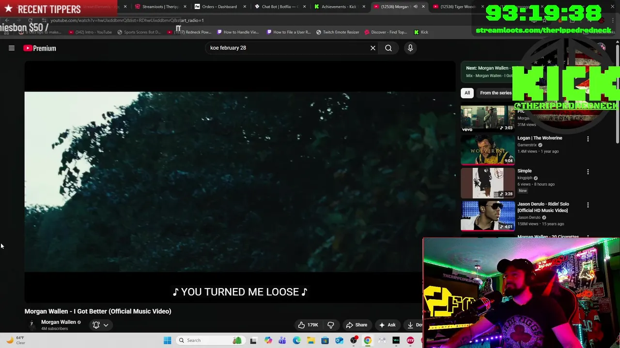Click 'Jason Derulo - Ridin' Solo' title
Viewport: 620px width, 348px height.
pos(543,207)
